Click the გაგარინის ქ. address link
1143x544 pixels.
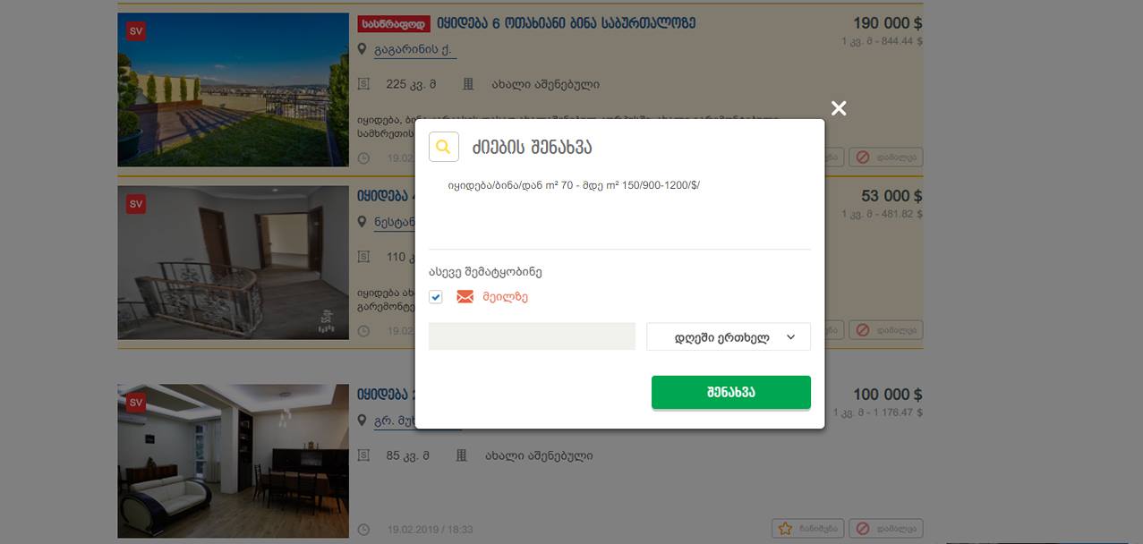coord(415,50)
